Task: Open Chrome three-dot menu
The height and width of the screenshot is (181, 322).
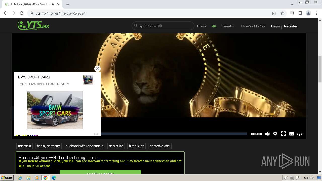Action: (x=316, y=13)
